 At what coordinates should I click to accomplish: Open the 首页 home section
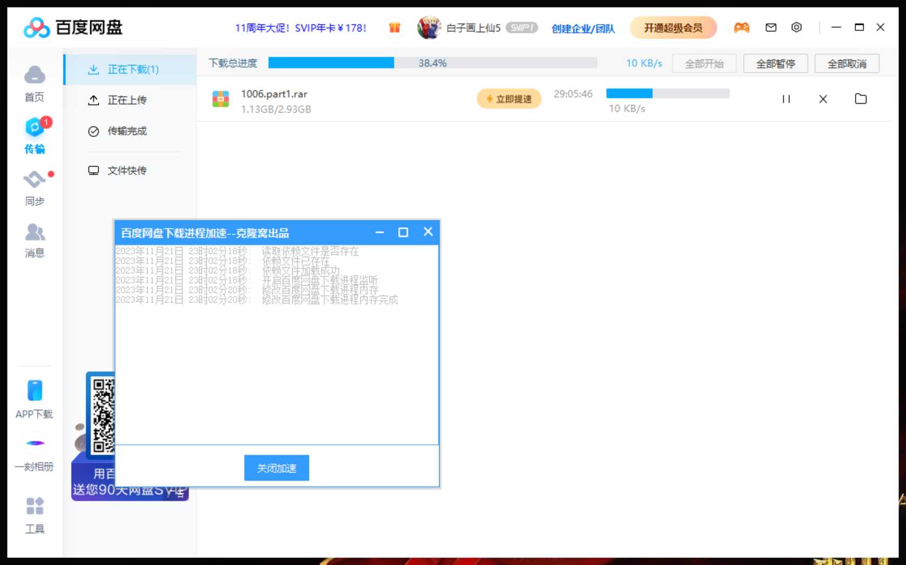(35, 84)
